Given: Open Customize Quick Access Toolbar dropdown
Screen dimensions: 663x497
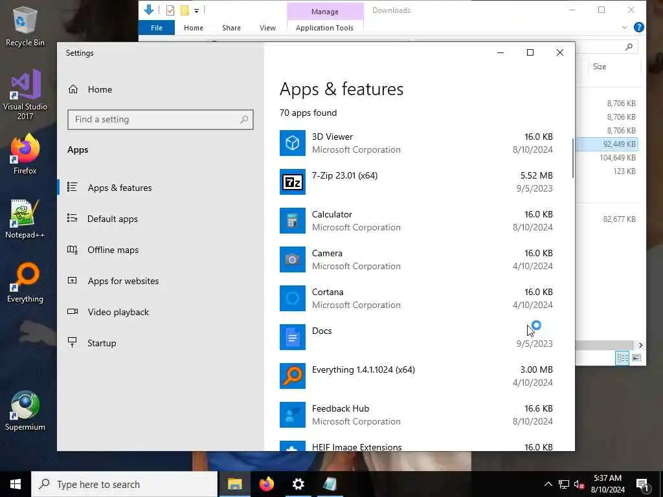Looking at the screenshot, I should click(x=197, y=10).
